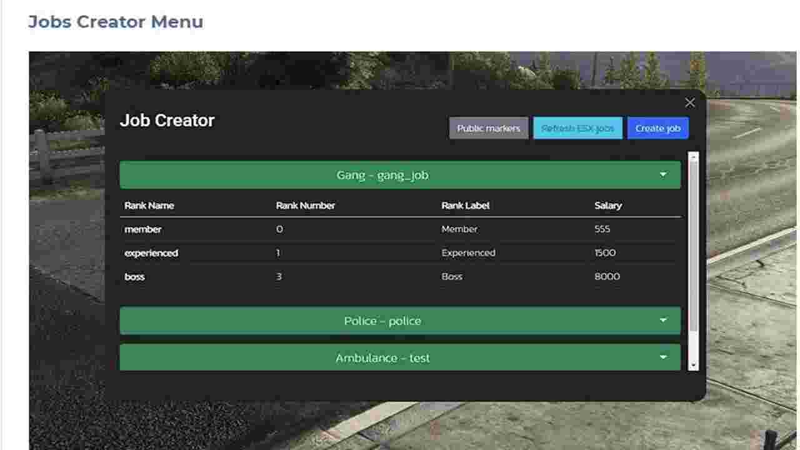Screen dimensions: 800x450
Task: Click the Gang job dropdown arrow icon
Action: pos(663,175)
